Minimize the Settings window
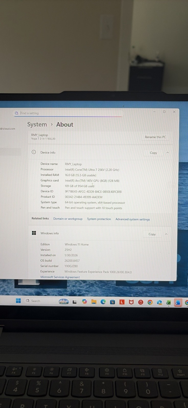Viewport: 188px width, 408px height. (x=154, y=112)
